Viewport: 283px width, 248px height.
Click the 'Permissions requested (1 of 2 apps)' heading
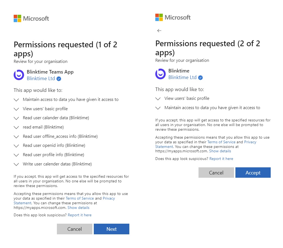pos(65,49)
